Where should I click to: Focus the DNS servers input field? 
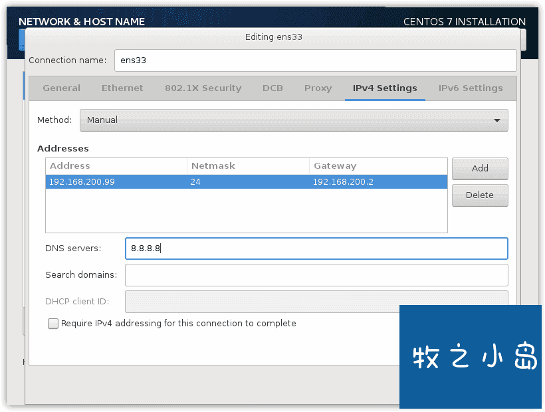point(316,249)
